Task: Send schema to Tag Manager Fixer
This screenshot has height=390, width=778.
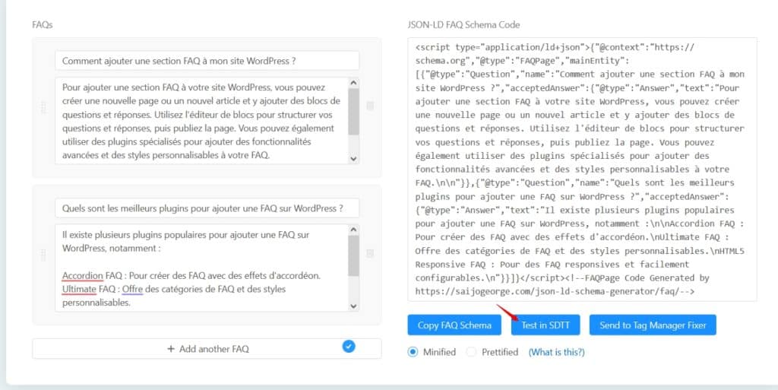Action: click(x=653, y=325)
